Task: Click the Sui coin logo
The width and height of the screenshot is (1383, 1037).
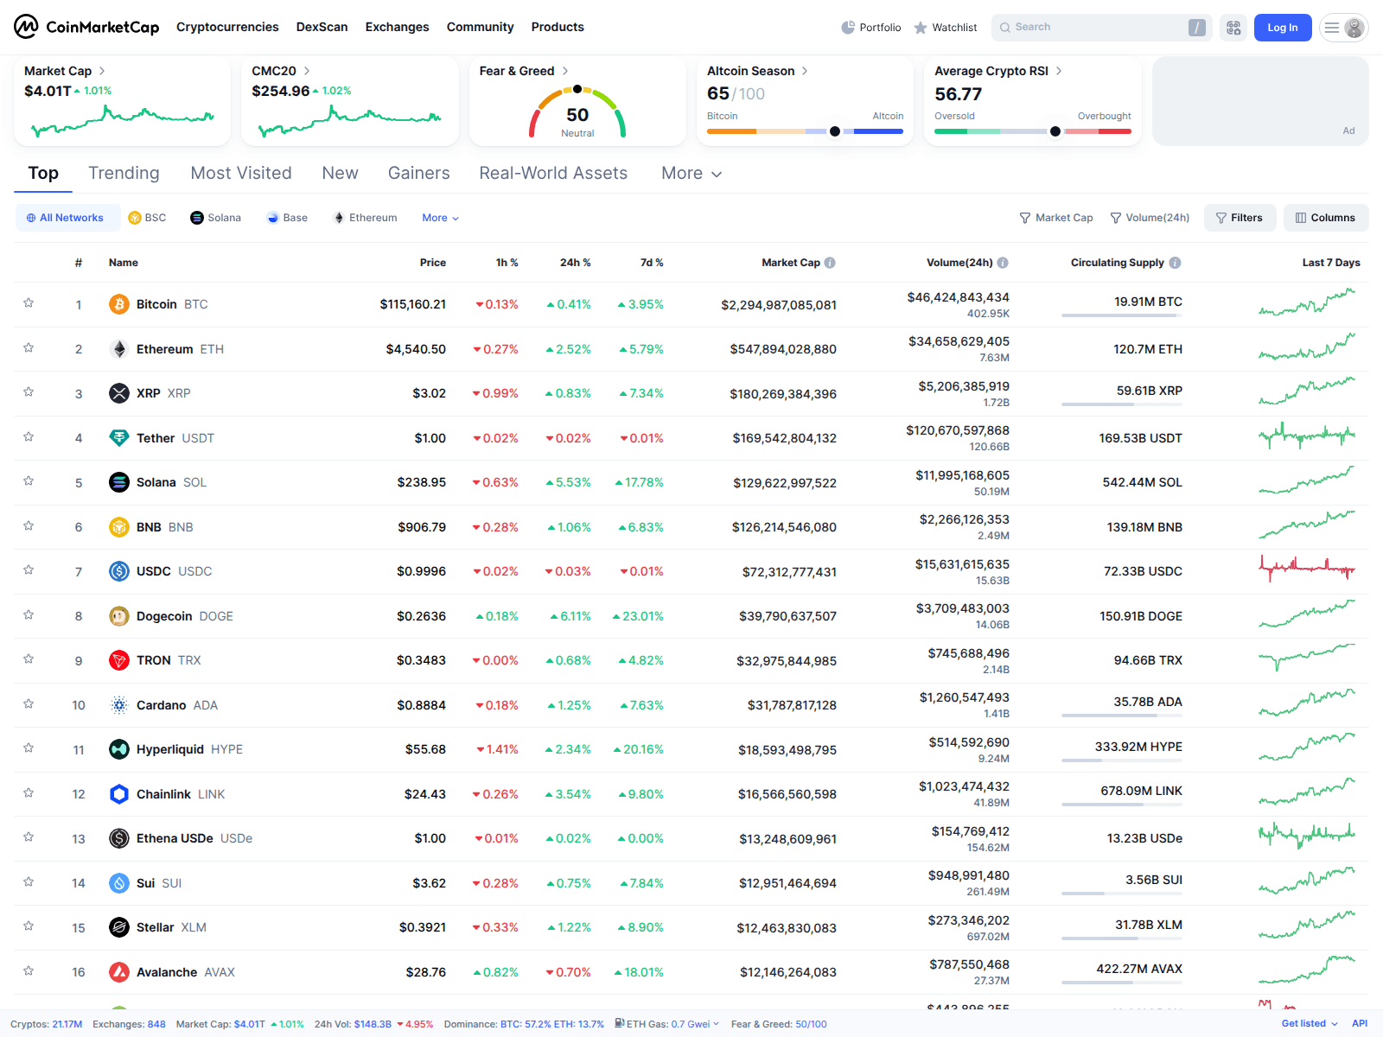Action: pyautogui.click(x=119, y=883)
